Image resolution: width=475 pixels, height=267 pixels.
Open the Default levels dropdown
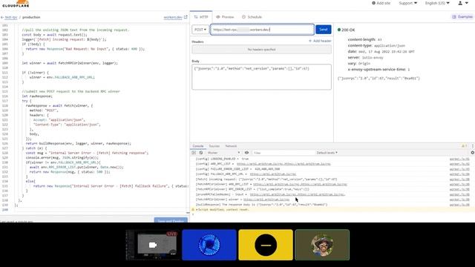(x=327, y=153)
